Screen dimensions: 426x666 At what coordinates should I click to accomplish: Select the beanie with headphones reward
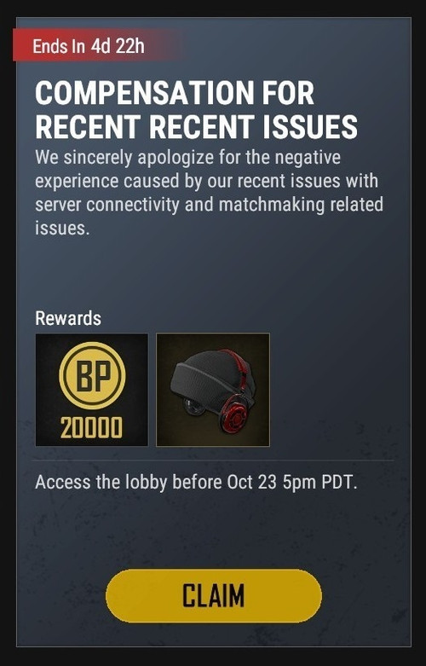tap(213, 390)
